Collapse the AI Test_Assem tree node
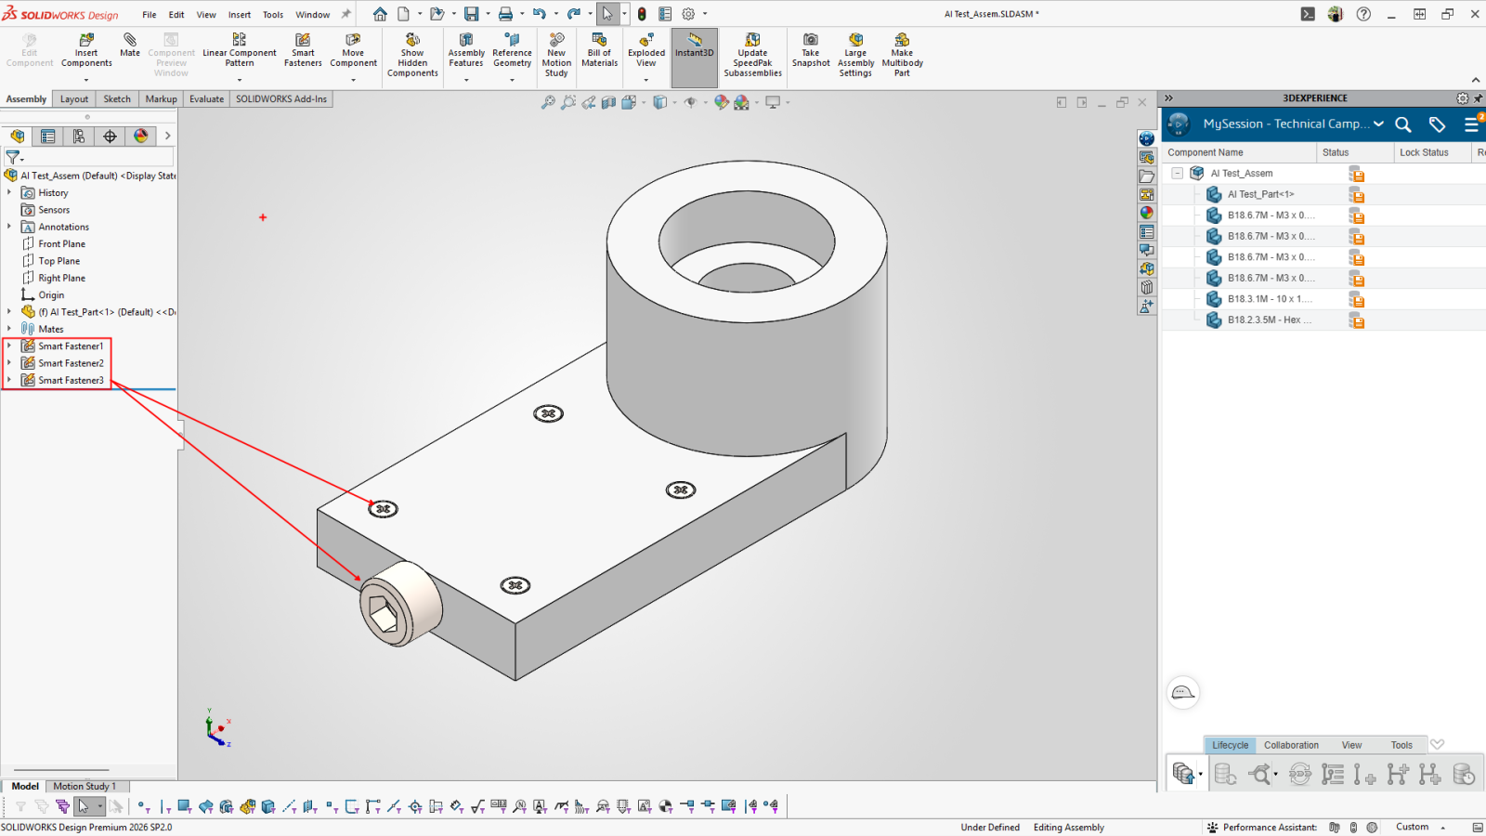This screenshot has width=1486, height=836. (x=1178, y=174)
